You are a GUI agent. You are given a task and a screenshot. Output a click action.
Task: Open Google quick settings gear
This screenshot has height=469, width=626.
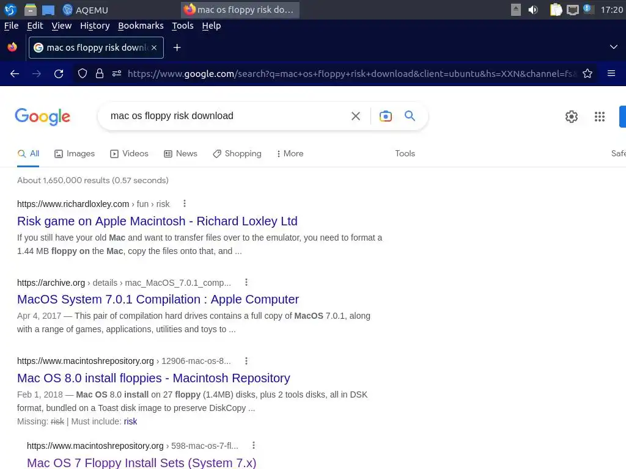(572, 117)
